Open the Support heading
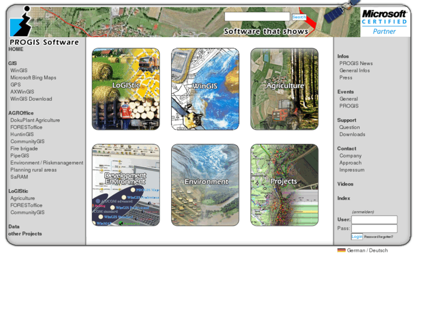The width and height of the screenshot is (423, 317). coord(346,120)
